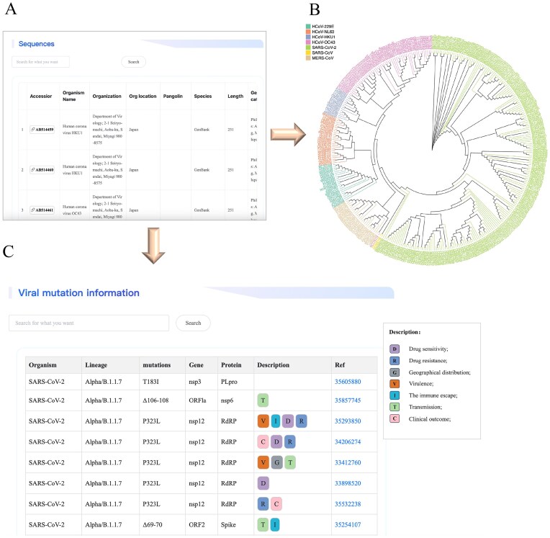The height and width of the screenshot is (538, 550).
Task: Click the Transmission T legend icon
Action: pos(395,407)
